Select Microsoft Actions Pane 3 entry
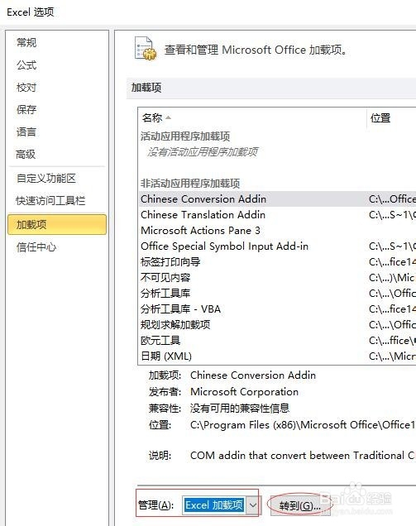Screen dimensions: 416x526 tap(277, 231)
